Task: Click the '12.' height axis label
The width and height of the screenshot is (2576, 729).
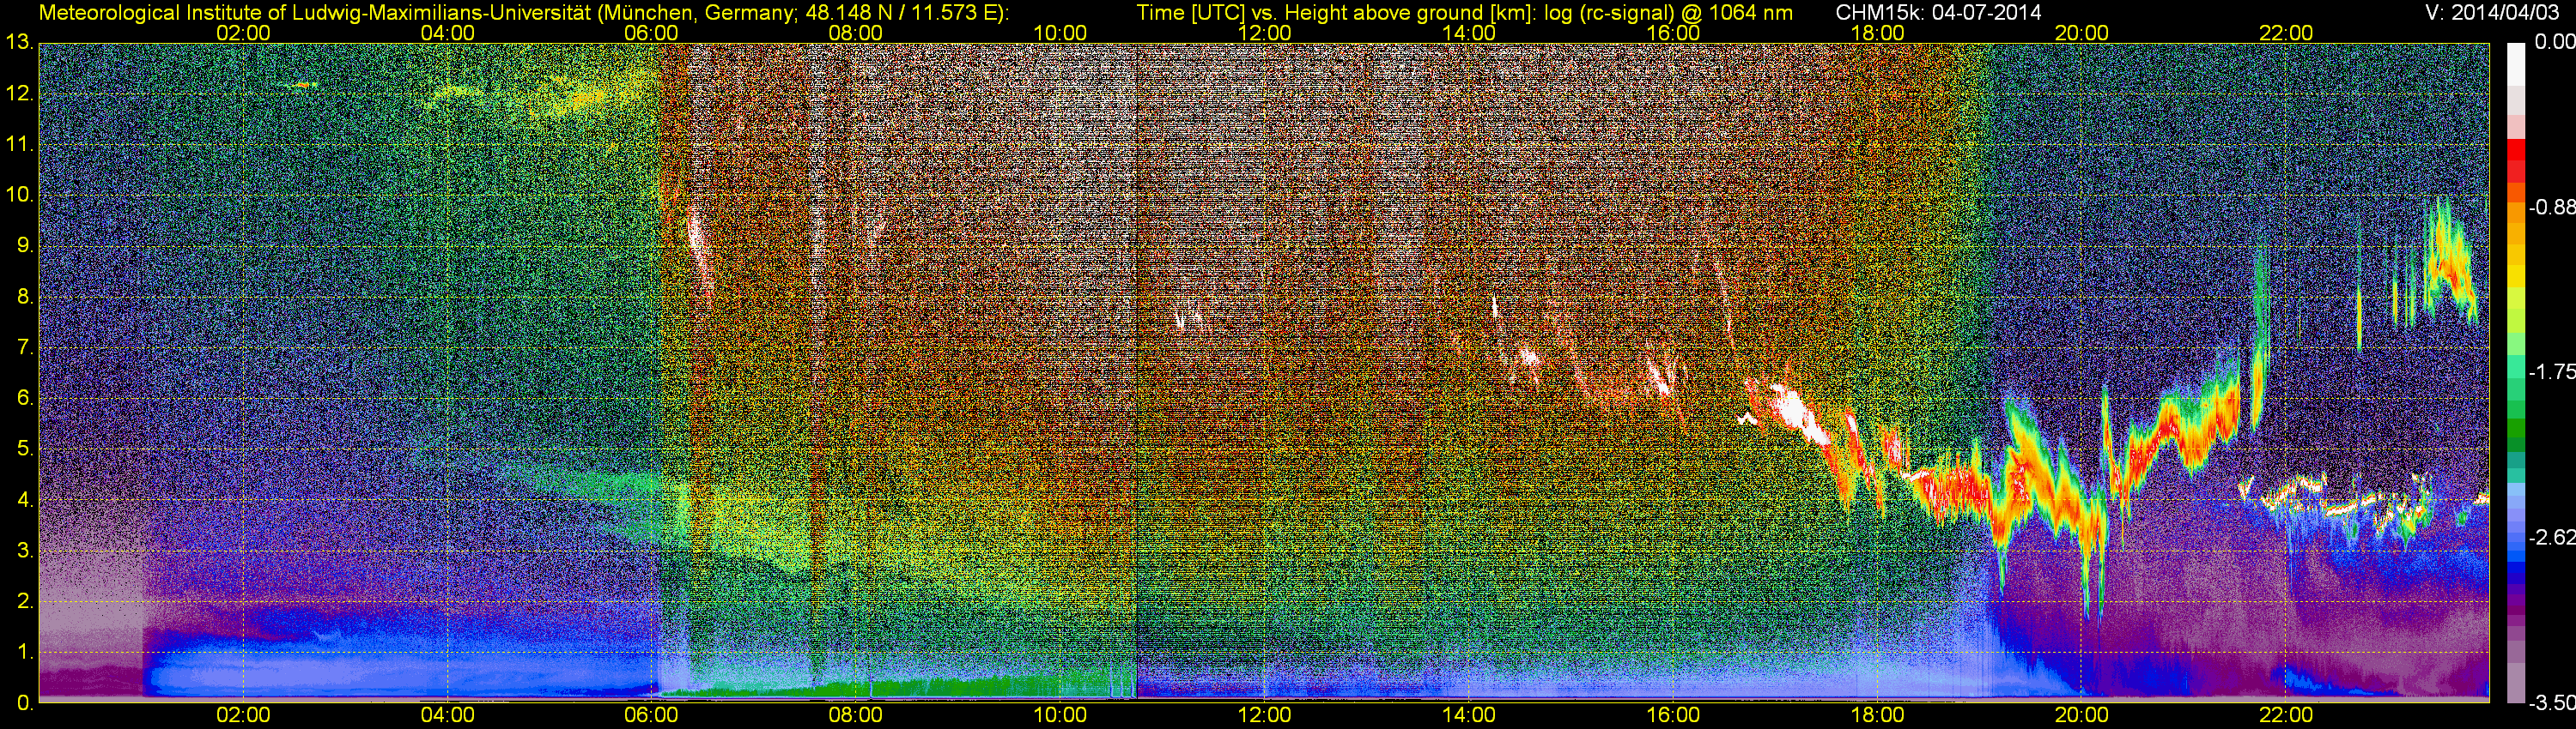Action: tap(19, 93)
